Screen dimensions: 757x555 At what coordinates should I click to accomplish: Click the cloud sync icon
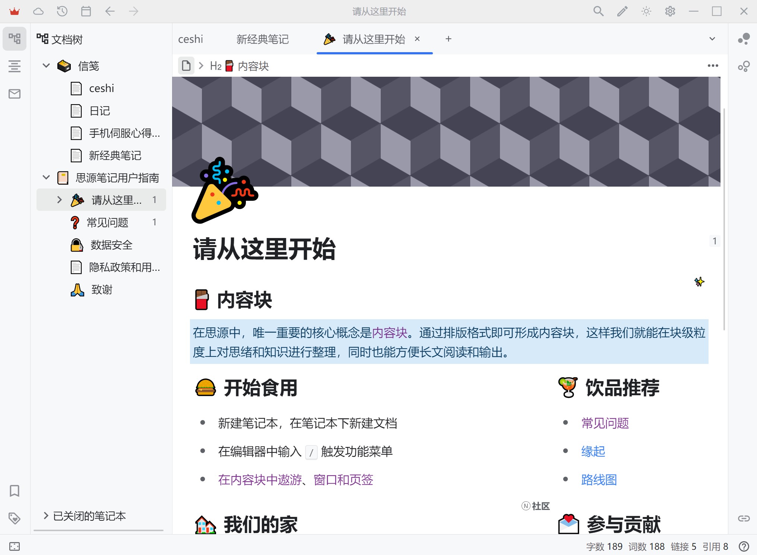click(x=38, y=11)
